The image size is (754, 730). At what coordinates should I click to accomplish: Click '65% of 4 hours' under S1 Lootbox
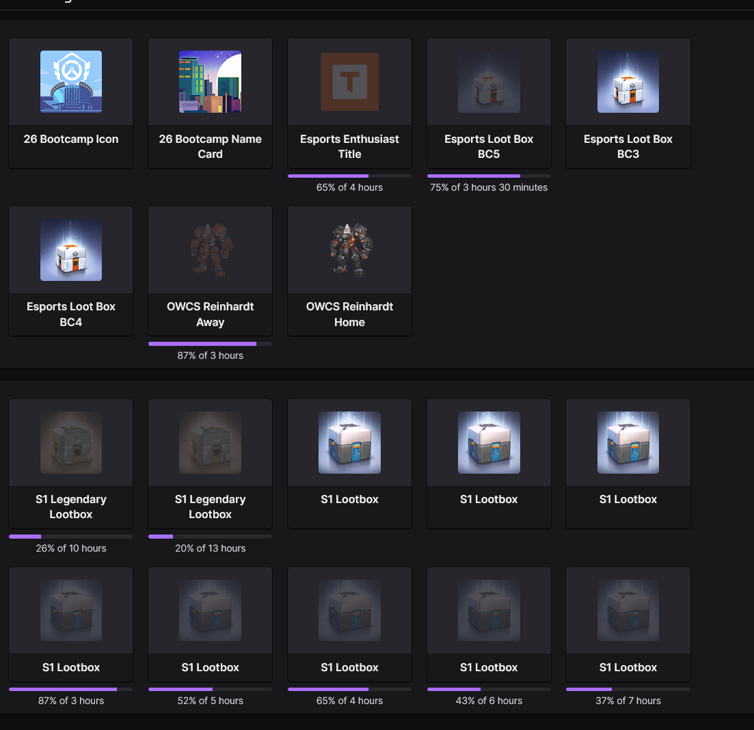(x=349, y=701)
